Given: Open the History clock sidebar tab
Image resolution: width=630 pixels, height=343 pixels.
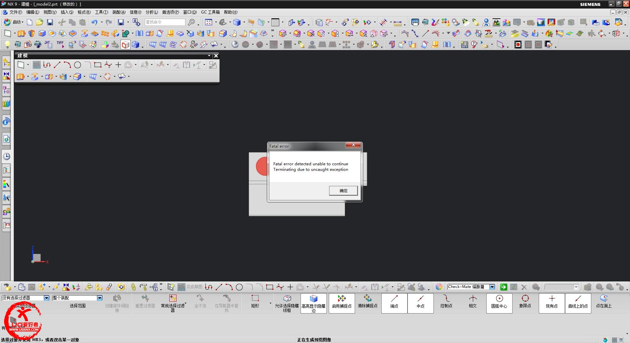Looking at the screenshot, I should (7, 156).
